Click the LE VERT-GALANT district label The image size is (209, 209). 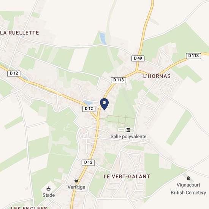pos(127,176)
